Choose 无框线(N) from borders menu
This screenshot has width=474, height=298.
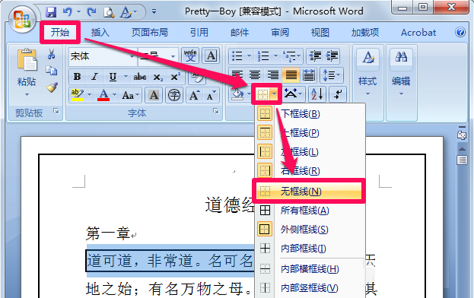(309, 192)
